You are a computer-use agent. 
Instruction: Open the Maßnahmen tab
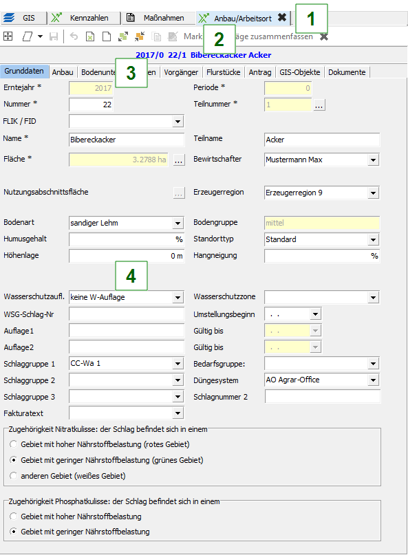pyautogui.click(x=164, y=18)
